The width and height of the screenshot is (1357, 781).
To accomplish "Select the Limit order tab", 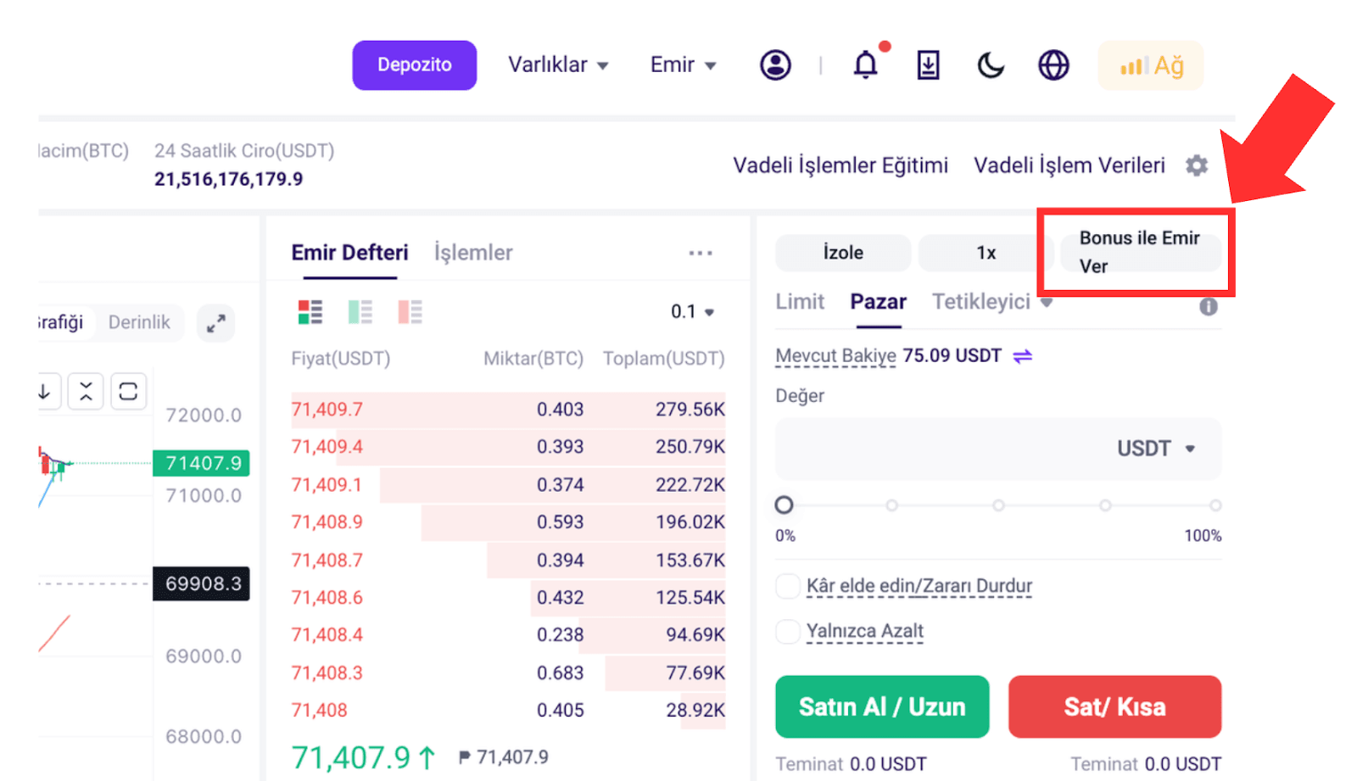I will (x=800, y=302).
